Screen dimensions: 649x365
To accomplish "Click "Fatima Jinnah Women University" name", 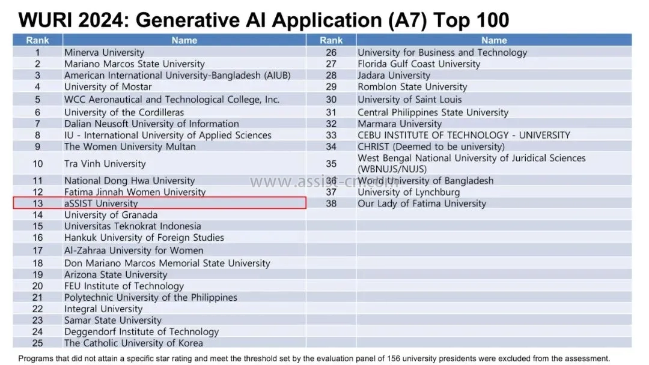I will (135, 192).
